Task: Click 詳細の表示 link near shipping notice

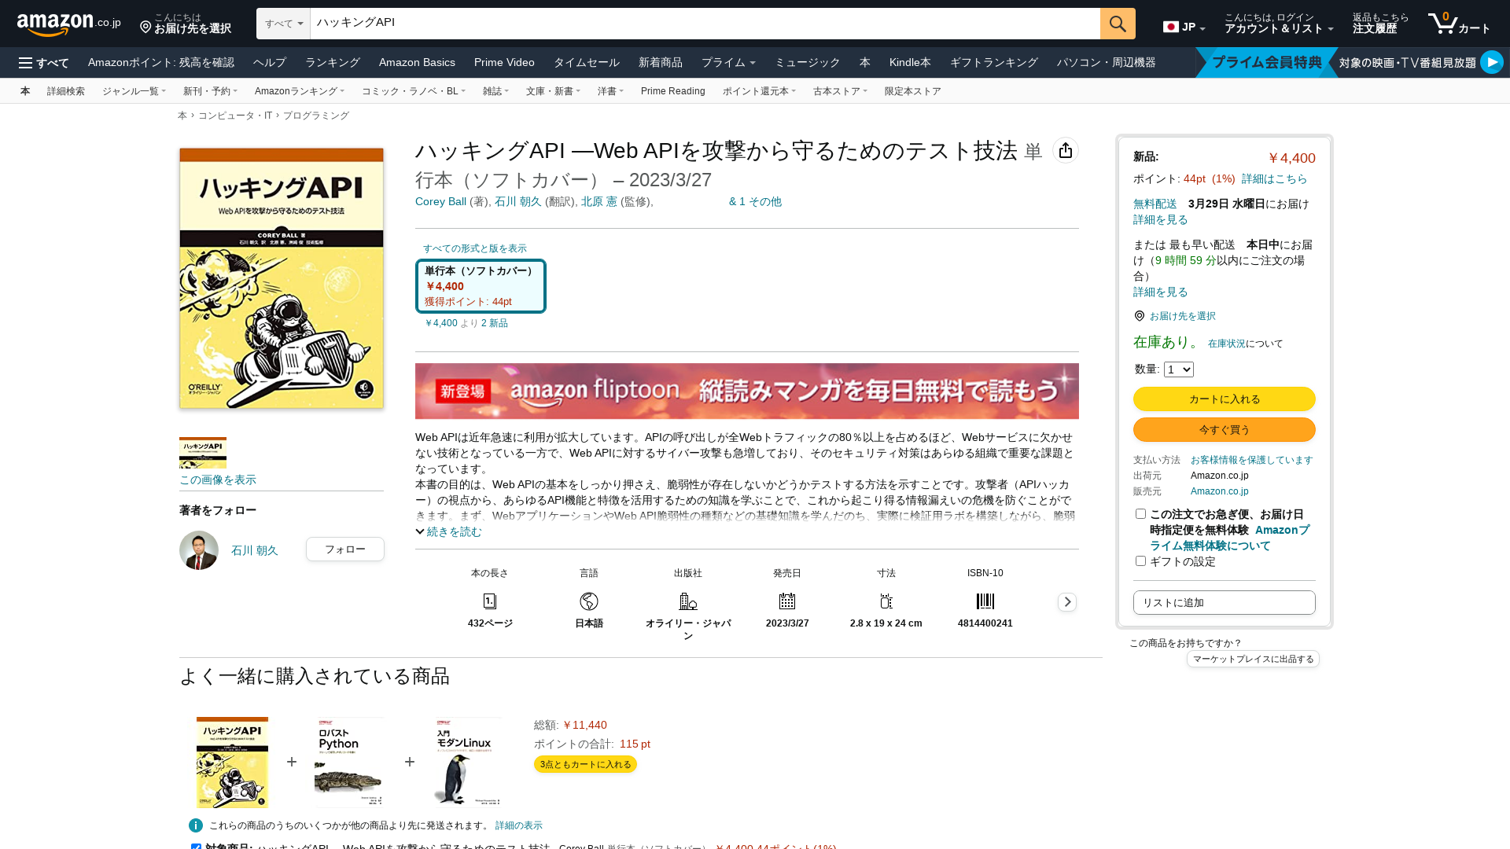Action: 519,825
